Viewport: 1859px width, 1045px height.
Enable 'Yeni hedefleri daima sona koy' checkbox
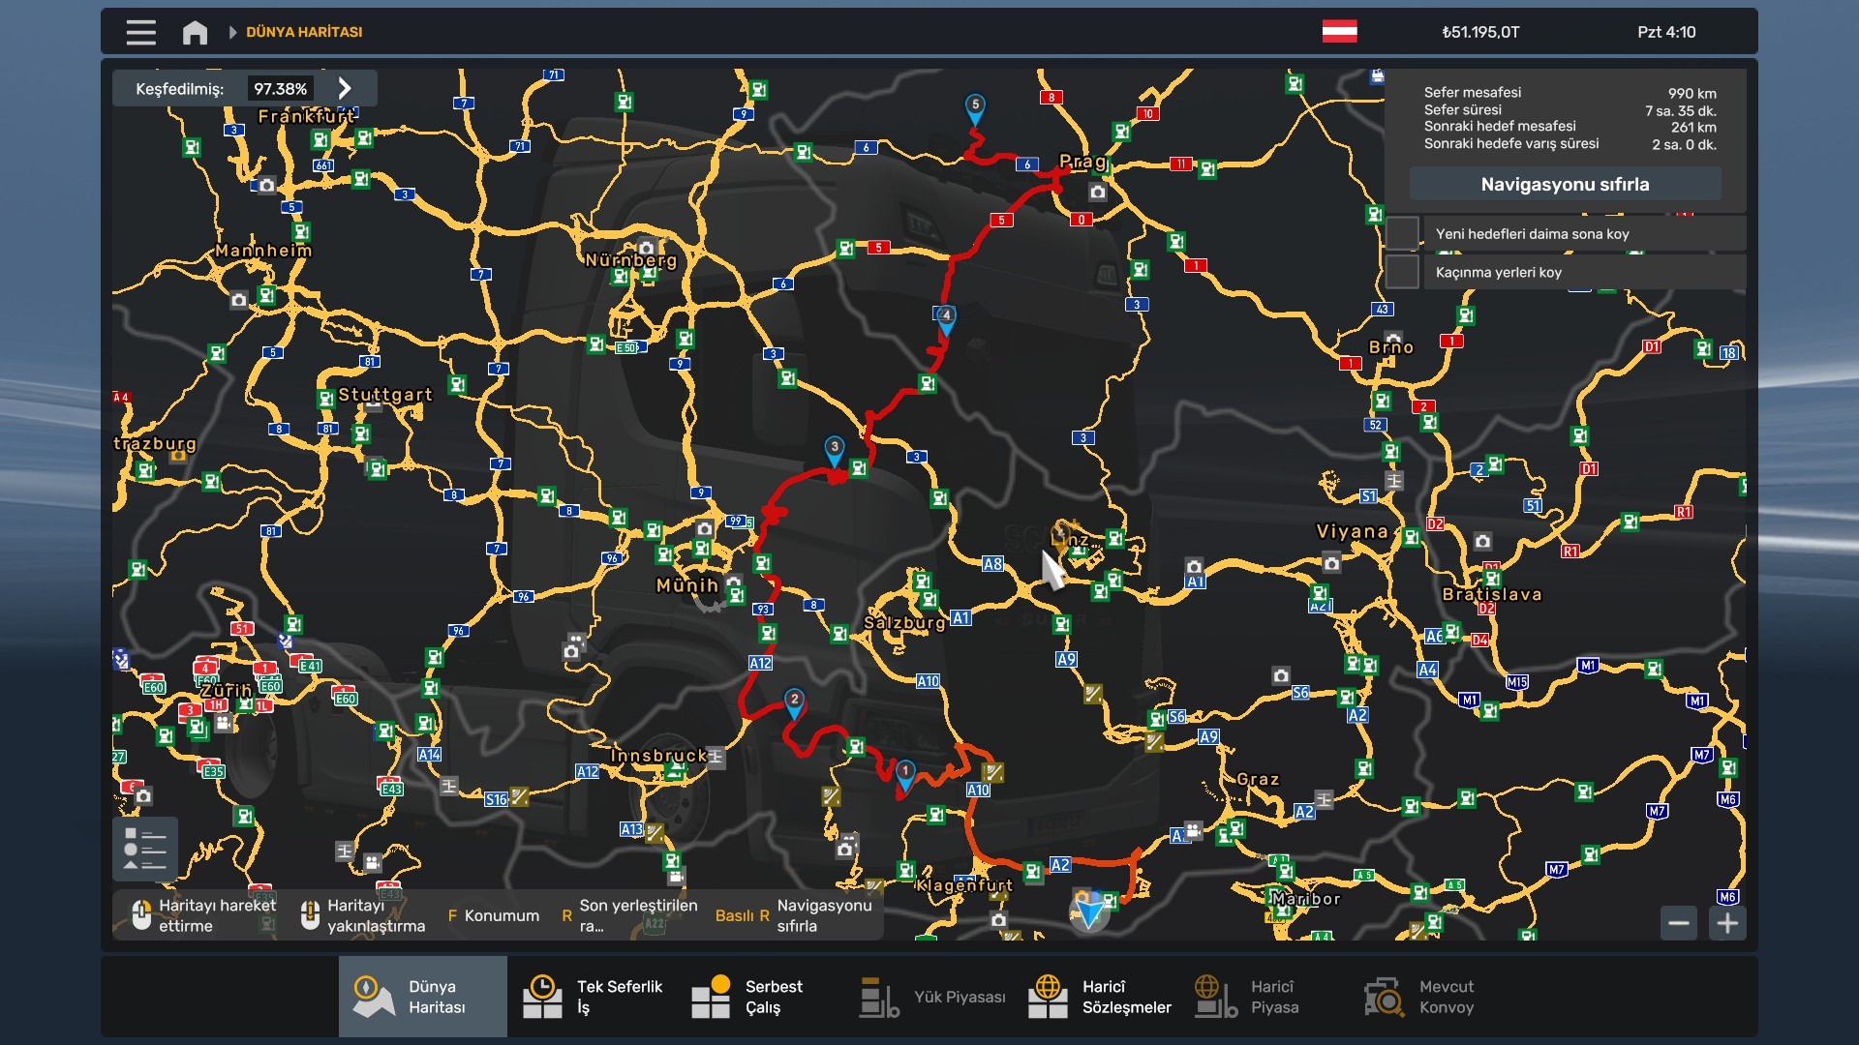click(1402, 233)
